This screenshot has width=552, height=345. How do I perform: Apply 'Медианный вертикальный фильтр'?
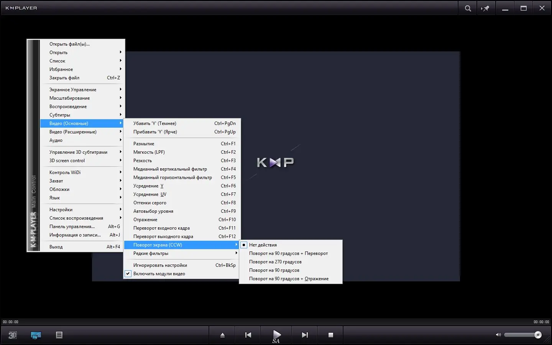[x=182, y=169]
